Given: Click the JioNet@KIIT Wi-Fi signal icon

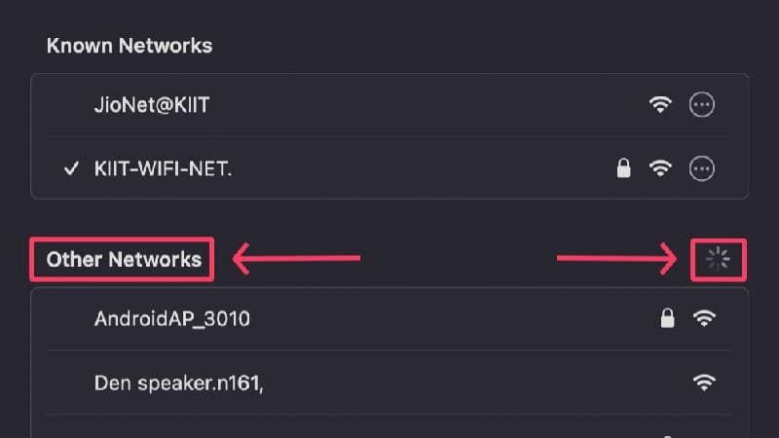Looking at the screenshot, I should click(x=661, y=105).
